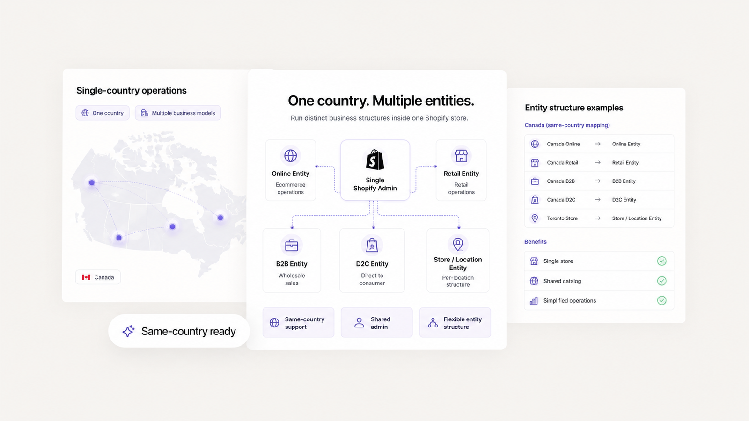Click the Flexible entity structure label
This screenshot has width=749, height=421.
pos(463,323)
